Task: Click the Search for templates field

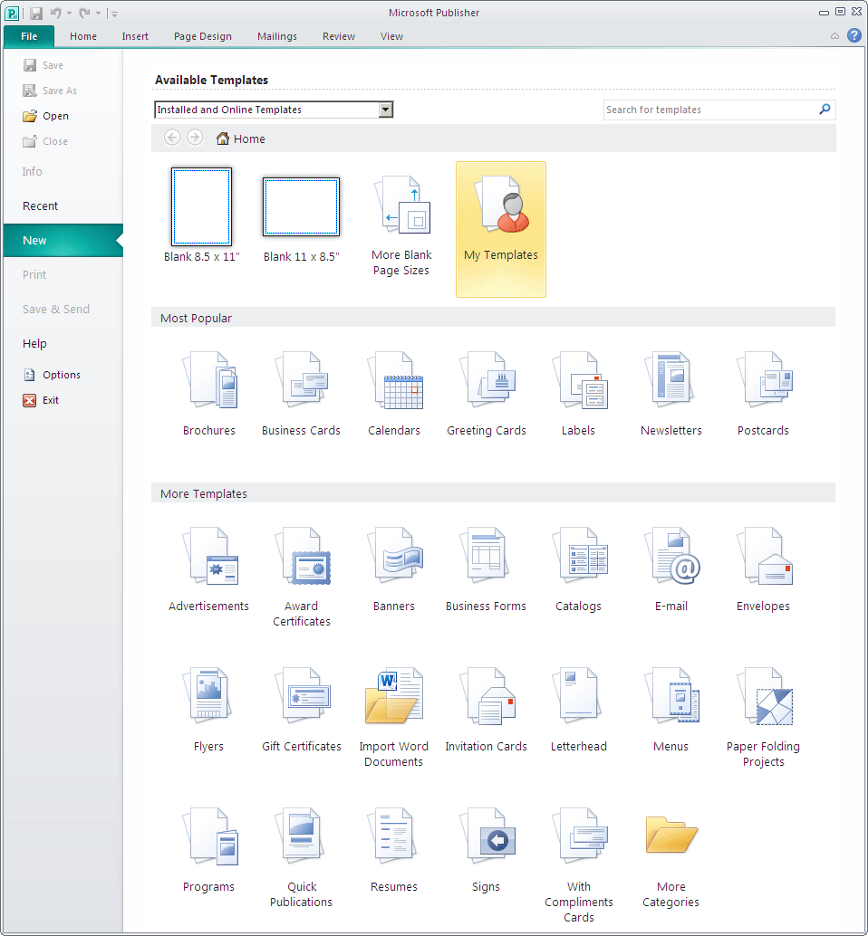Action: point(711,110)
